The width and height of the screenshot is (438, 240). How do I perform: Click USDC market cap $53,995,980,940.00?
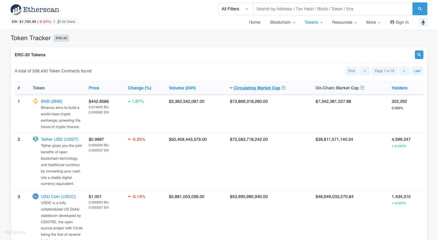click(249, 197)
